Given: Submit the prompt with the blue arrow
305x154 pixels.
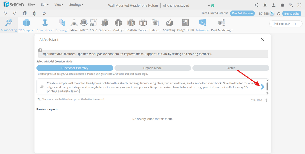Looking at the screenshot, I should pyautogui.click(x=263, y=87).
